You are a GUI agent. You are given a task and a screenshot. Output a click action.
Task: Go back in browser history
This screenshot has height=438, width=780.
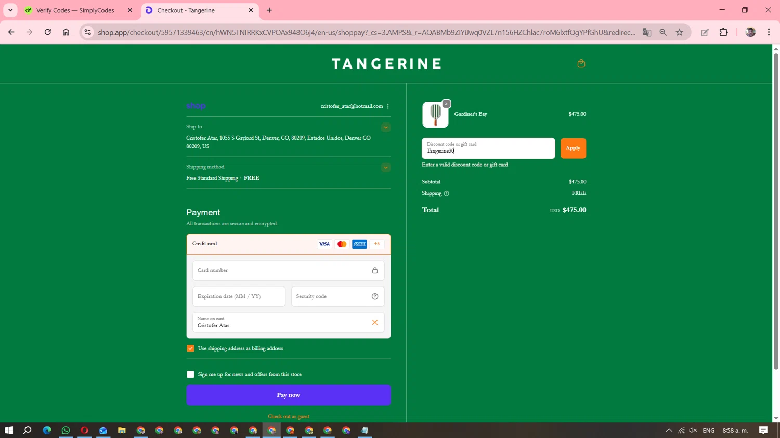click(11, 32)
